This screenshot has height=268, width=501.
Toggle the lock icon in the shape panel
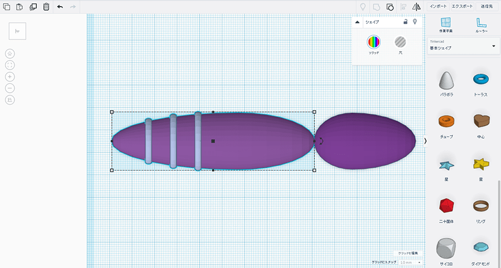point(405,22)
